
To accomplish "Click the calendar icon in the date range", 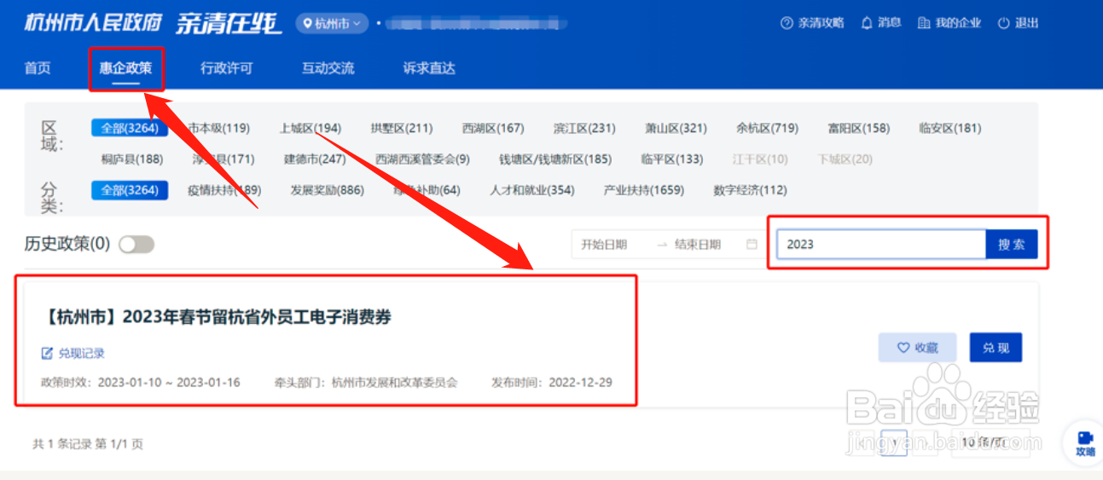I will click(752, 245).
